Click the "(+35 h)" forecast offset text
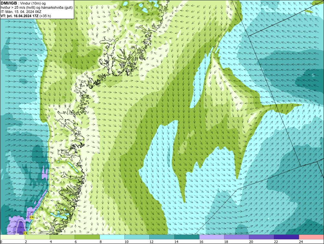This screenshot has height=244, width=324. pos(45,16)
